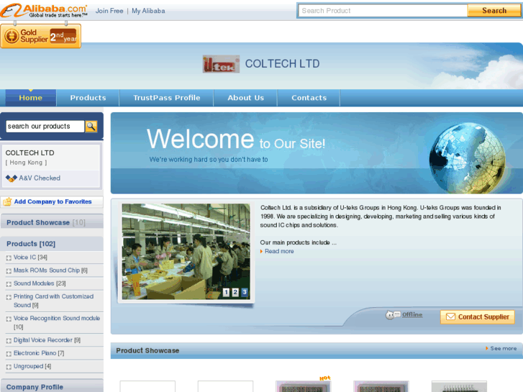The height and width of the screenshot is (392, 523).
Task: Click the Offline chat status icon
Action: 393,314
